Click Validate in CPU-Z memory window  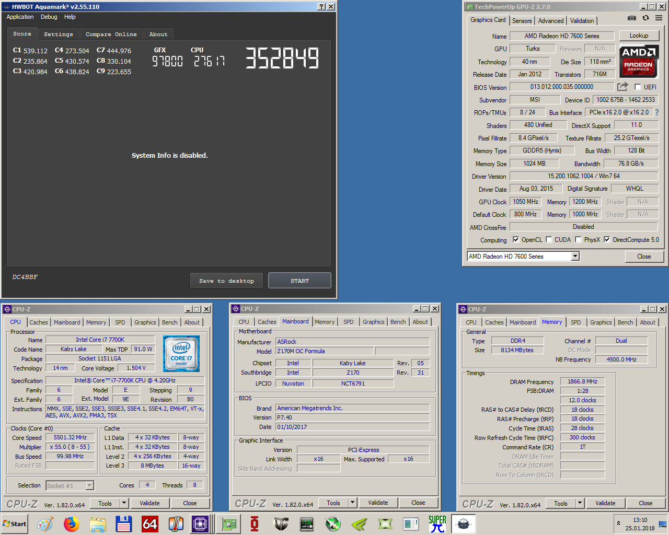coord(605,503)
